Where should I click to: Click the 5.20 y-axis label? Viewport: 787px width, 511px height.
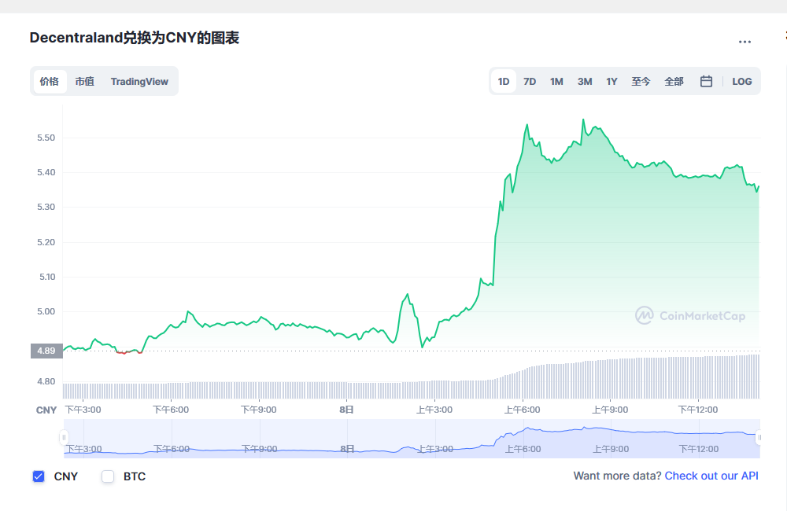coord(46,242)
